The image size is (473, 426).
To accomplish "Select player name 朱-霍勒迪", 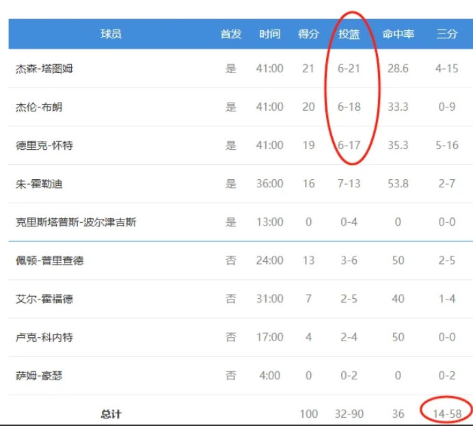I will tap(39, 184).
